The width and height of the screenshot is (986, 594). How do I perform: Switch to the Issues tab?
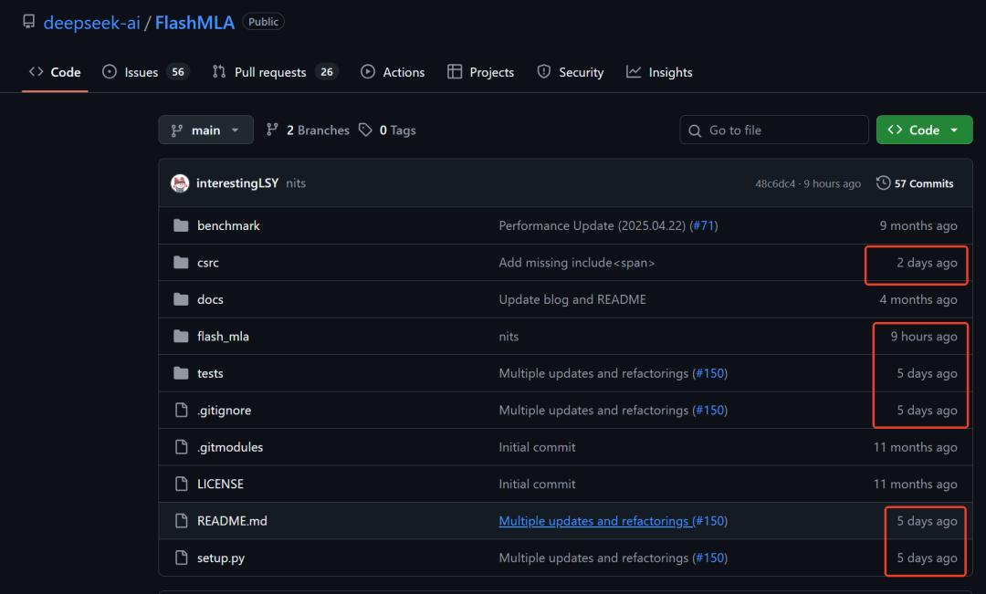coord(141,72)
